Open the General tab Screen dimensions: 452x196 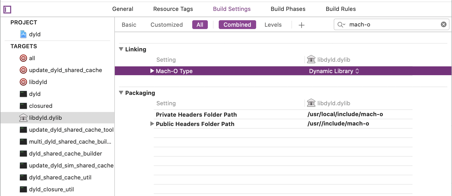coord(123,9)
